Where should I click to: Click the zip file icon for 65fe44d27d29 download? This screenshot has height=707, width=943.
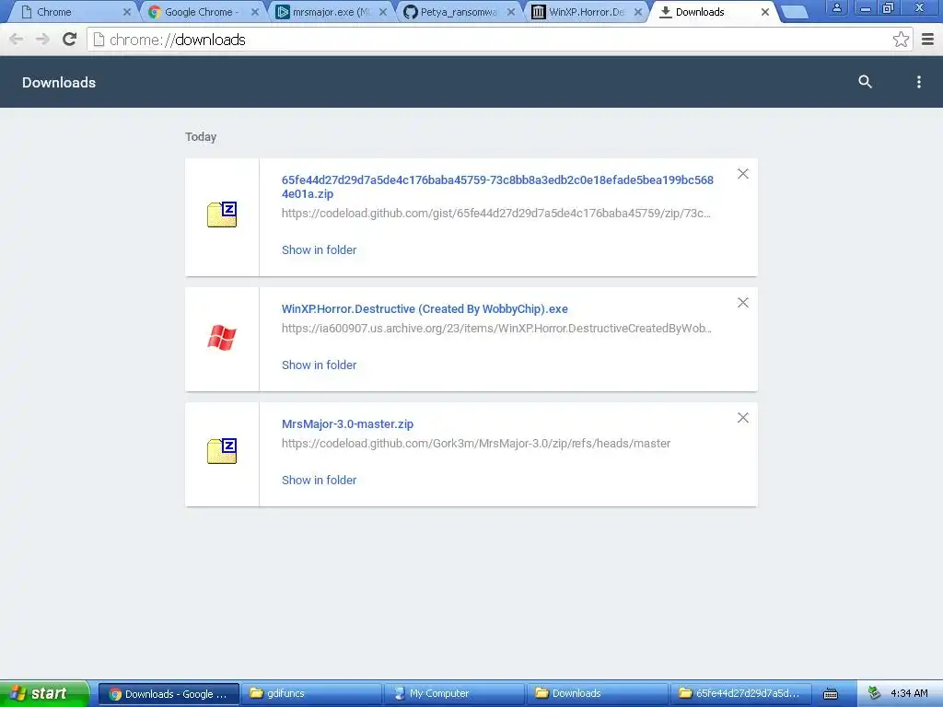[222, 214]
